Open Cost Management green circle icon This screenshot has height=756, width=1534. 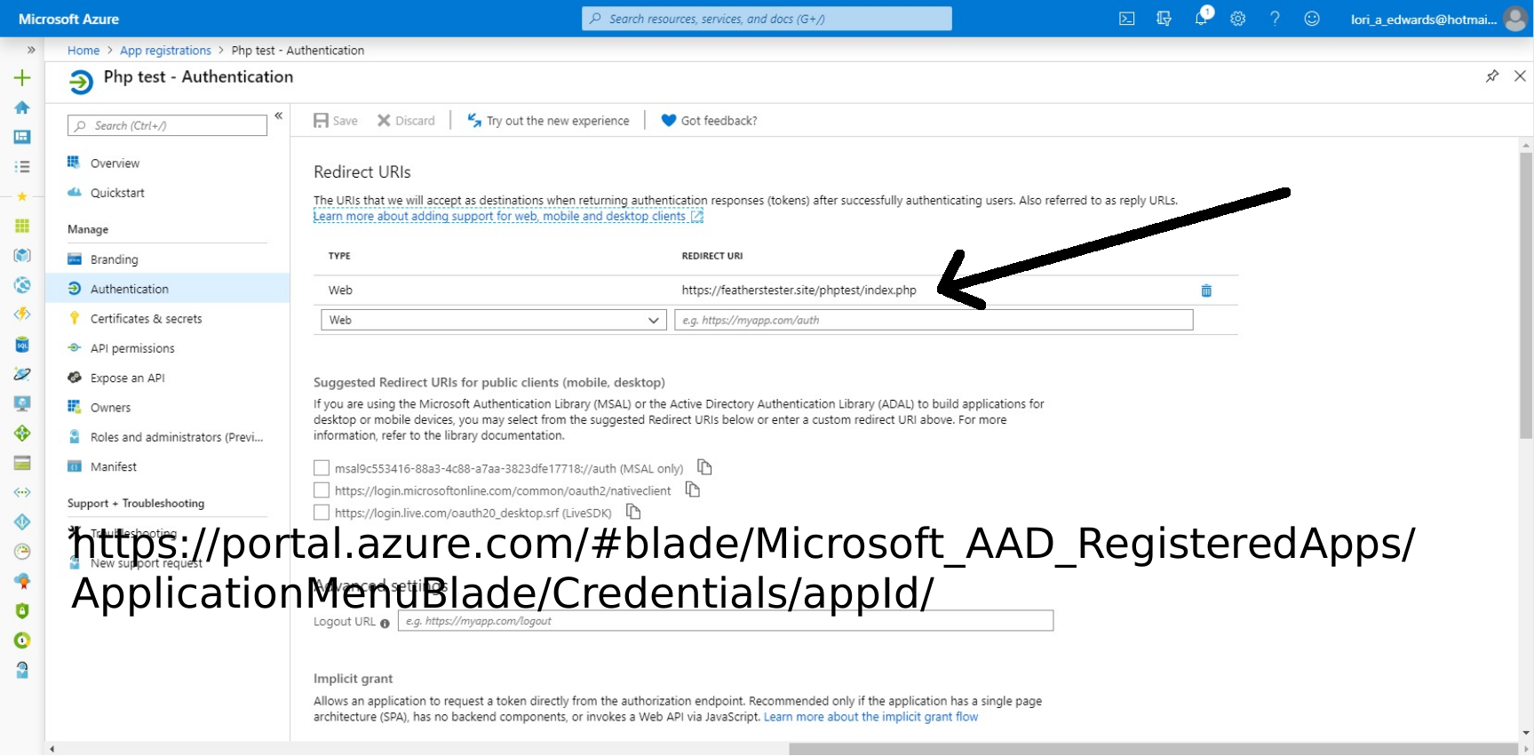pyautogui.click(x=22, y=641)
